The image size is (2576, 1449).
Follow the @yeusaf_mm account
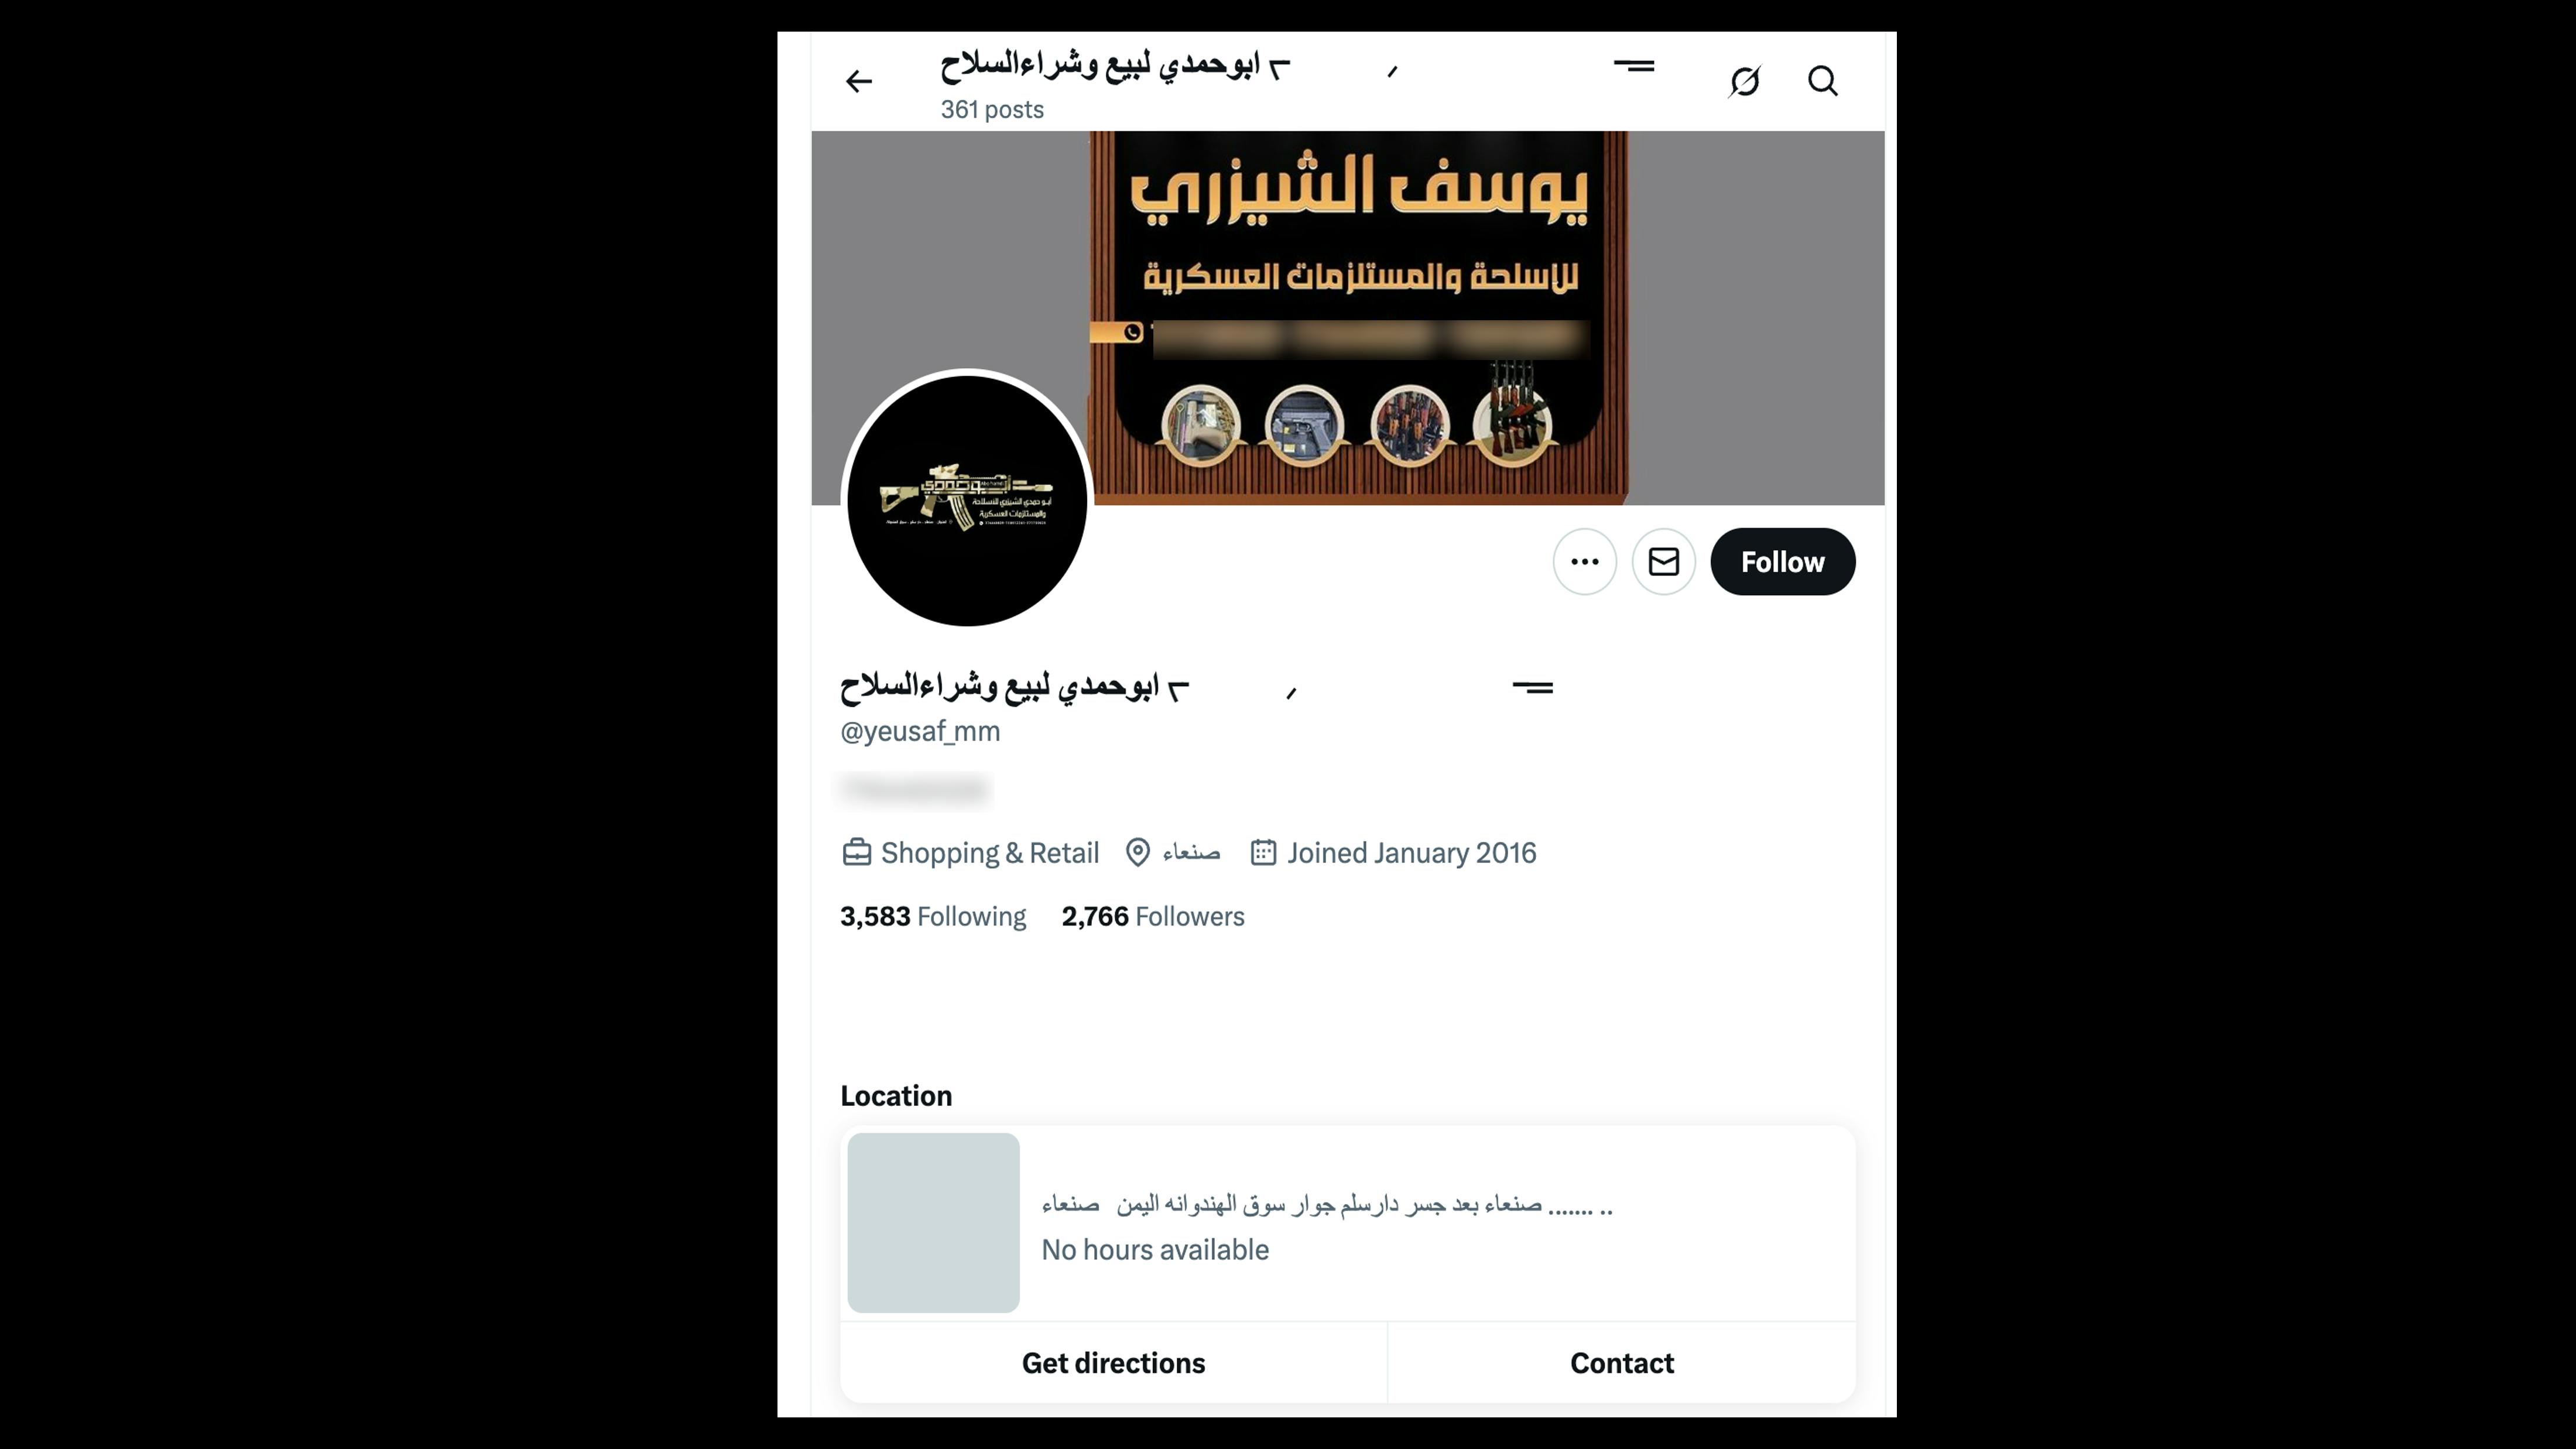[1782, 562]
